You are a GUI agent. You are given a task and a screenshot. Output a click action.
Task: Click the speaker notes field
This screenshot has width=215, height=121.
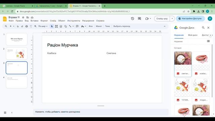tap(101, 112)
